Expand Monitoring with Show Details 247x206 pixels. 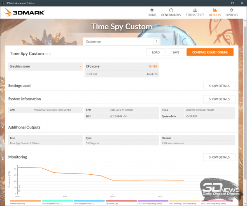pyautogui.click(x=219, y=157)
